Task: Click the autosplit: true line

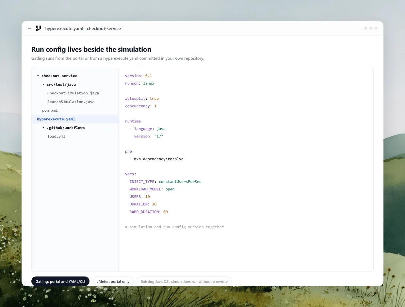Action: click(x=142, y=98)
